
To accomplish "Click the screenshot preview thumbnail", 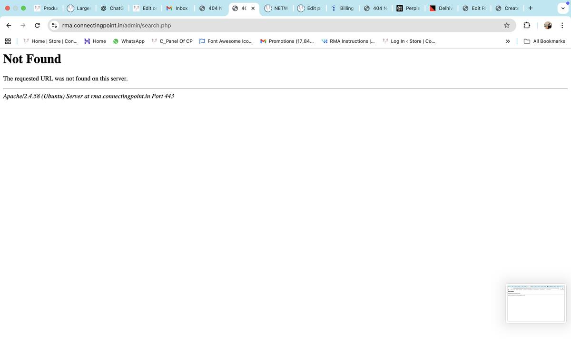I will pyautogui.click(x=536, y=303).
